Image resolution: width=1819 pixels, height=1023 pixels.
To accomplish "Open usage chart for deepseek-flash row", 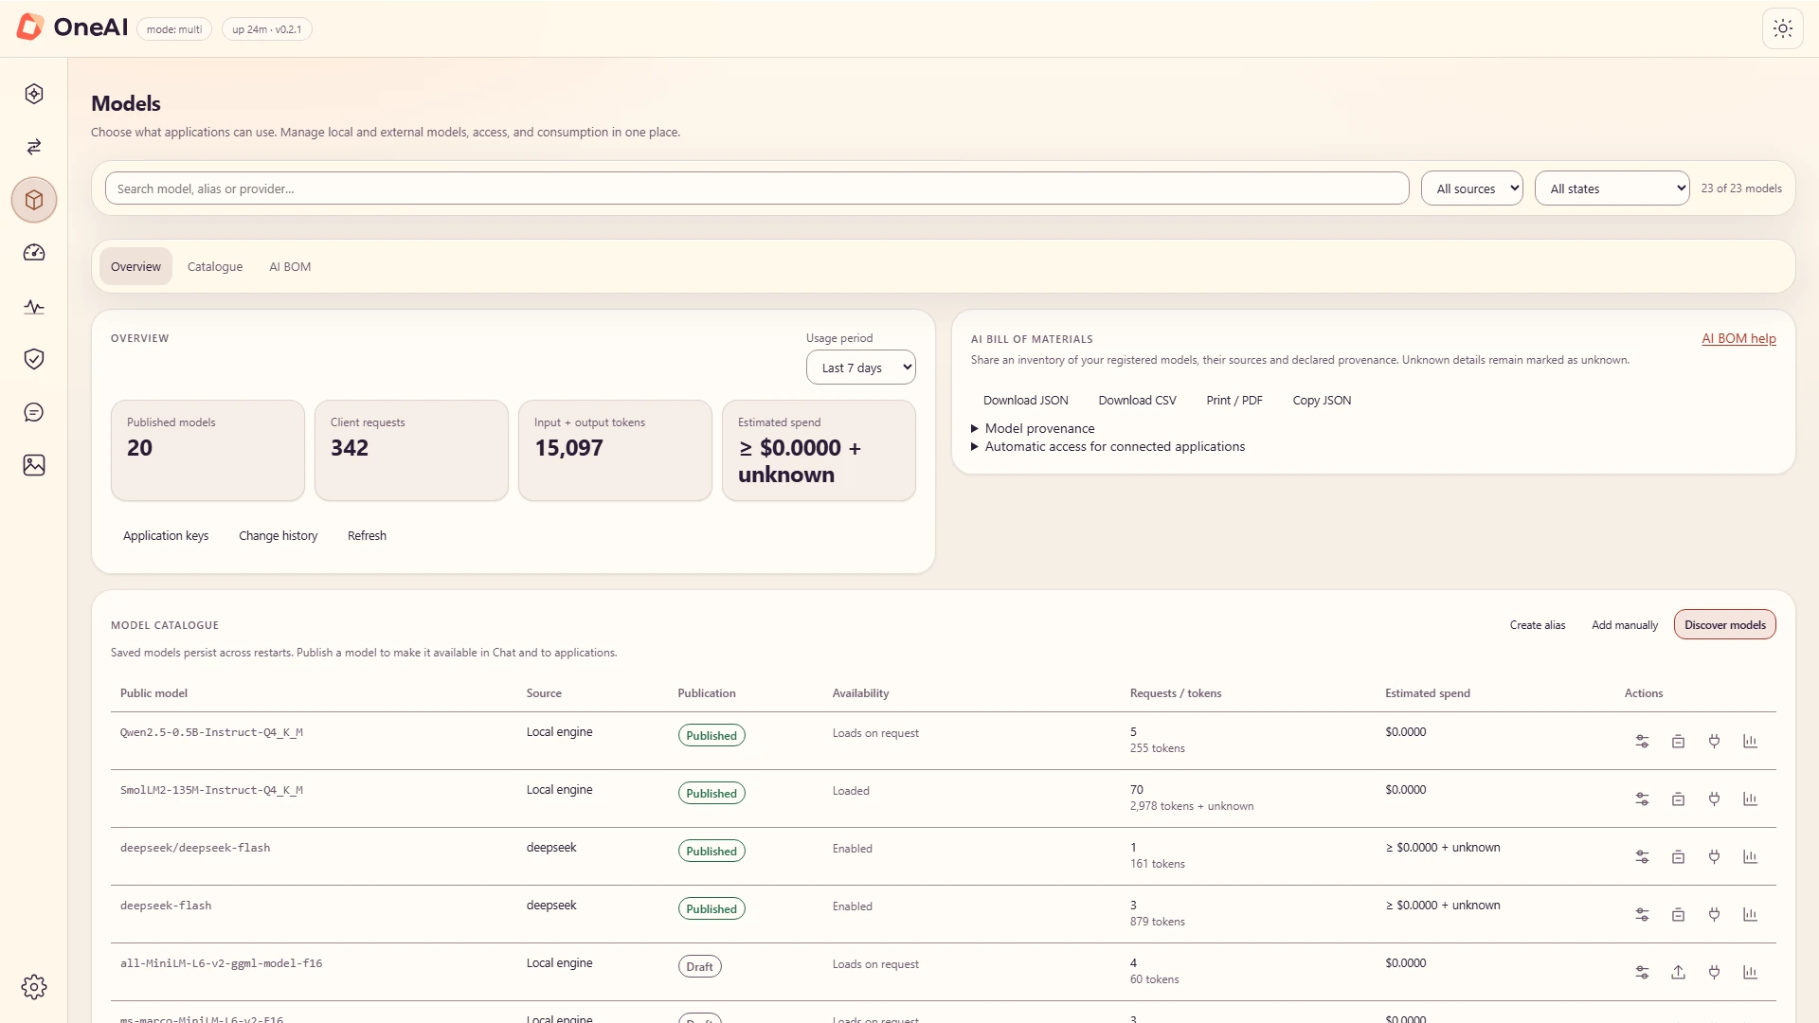I will coord(1750,915).
